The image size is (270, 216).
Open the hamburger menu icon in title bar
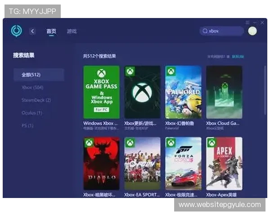pyautogui.click(x=247, y=22)
